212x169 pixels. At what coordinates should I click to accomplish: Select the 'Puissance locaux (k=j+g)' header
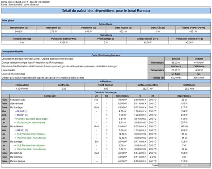pos(190,39)
